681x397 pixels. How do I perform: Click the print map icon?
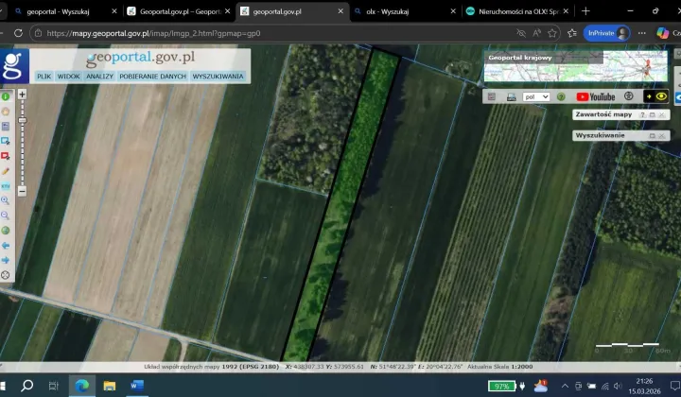[511, 96]
